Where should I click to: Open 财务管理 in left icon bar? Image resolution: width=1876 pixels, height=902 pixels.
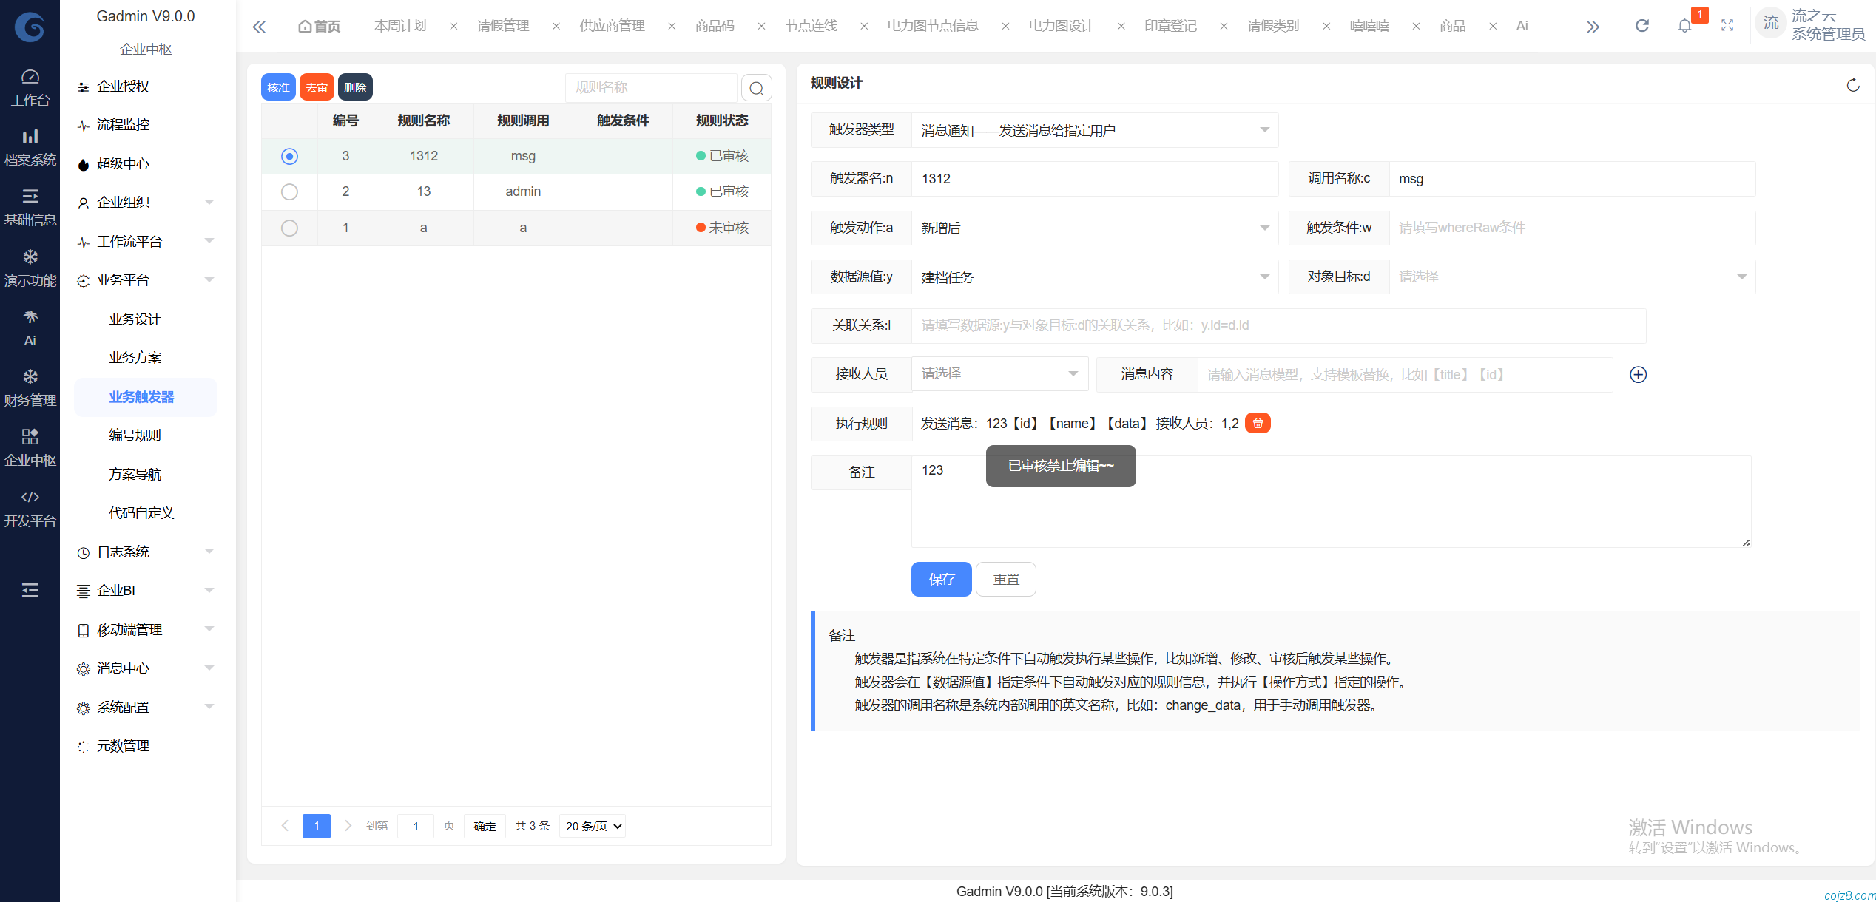(x=30, y=387)
